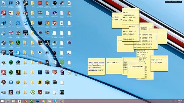Select the 75.62.146.103 line in note
The height and width of the screenshot is (103, 184).
click(x=129, y=15)
